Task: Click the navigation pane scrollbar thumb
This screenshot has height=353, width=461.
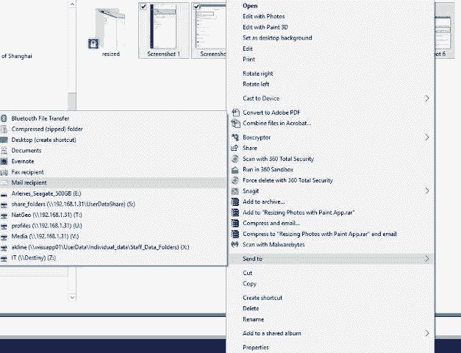Action: coord(72,101)
